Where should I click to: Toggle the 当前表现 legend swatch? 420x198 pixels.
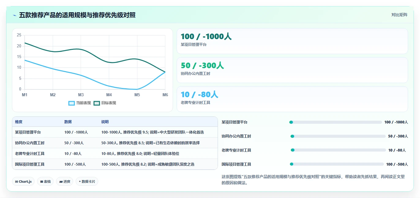71,103
